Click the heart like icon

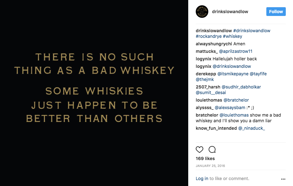(x=200, y=149)
